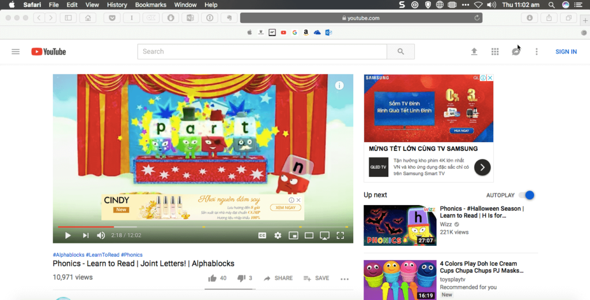Open the Window menu
Viewport: 590px width, 300px height.
185,5
